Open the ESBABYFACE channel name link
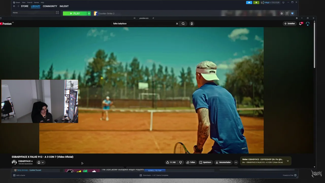Viewport: 325px width, 183px height. (24, 161)
